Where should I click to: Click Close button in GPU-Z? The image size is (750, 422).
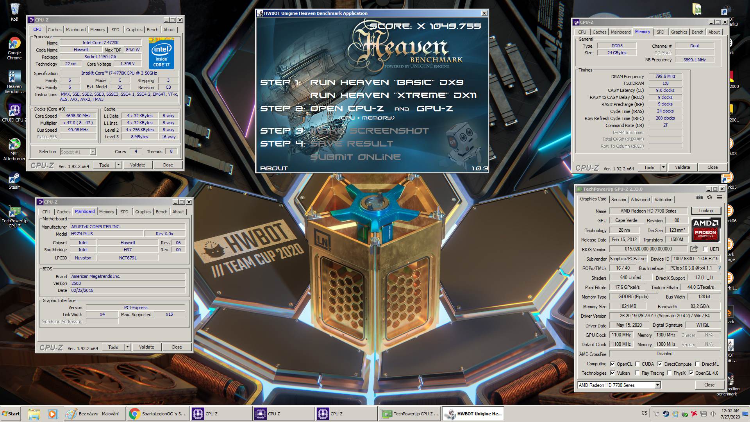pos(709,385)
